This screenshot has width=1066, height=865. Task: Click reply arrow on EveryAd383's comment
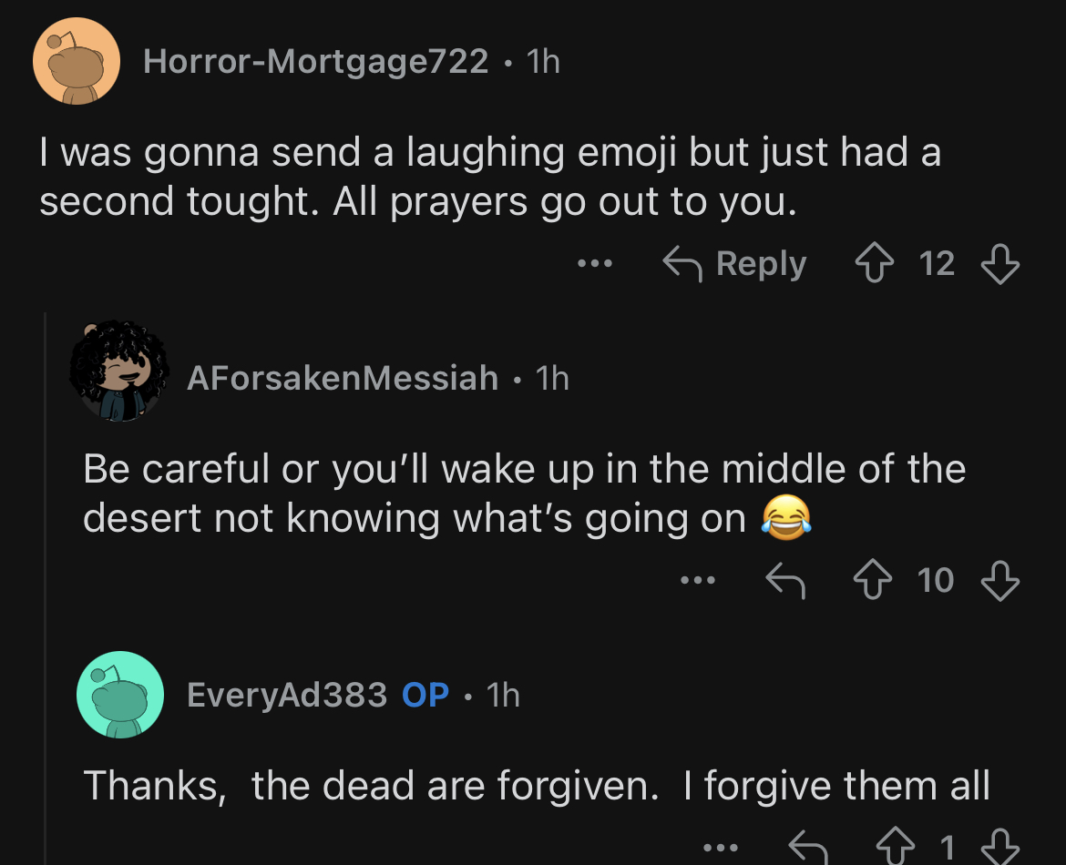807,848
